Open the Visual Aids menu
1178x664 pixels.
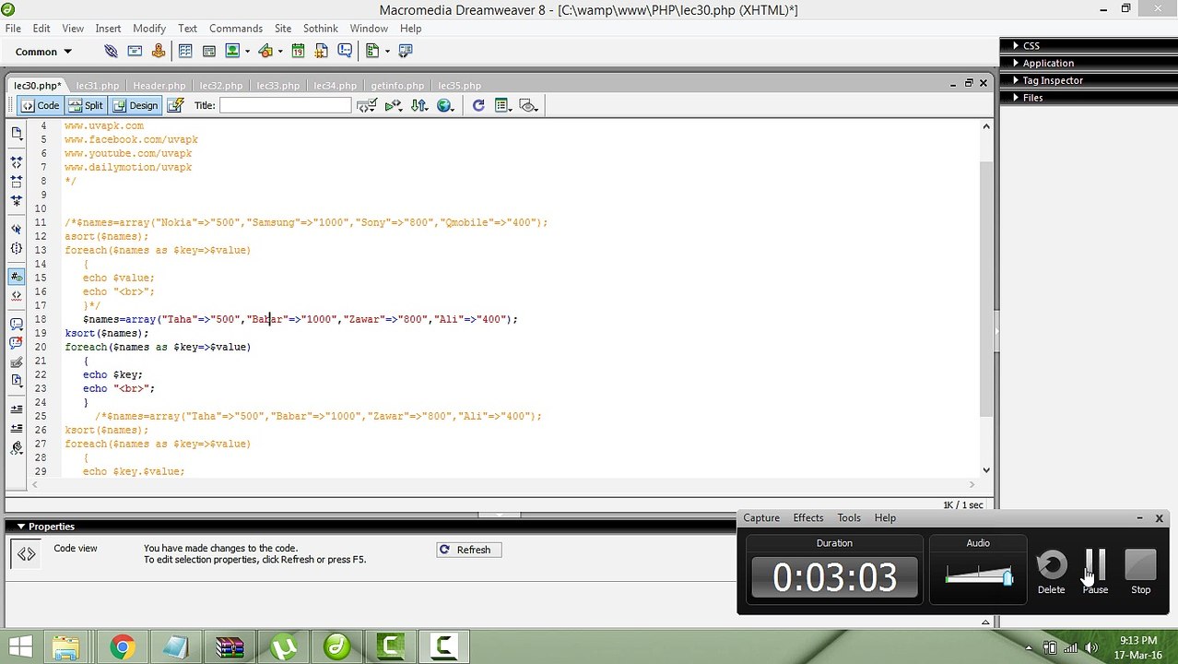pyautogui.click(x=529, y=105)
